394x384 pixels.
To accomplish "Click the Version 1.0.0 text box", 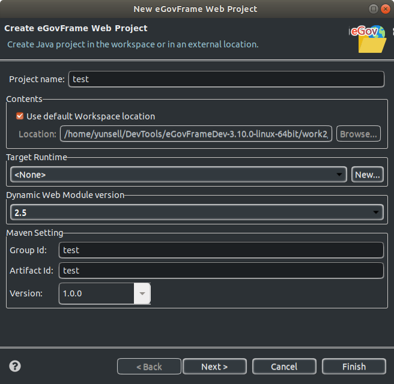I will pos(97,293).
